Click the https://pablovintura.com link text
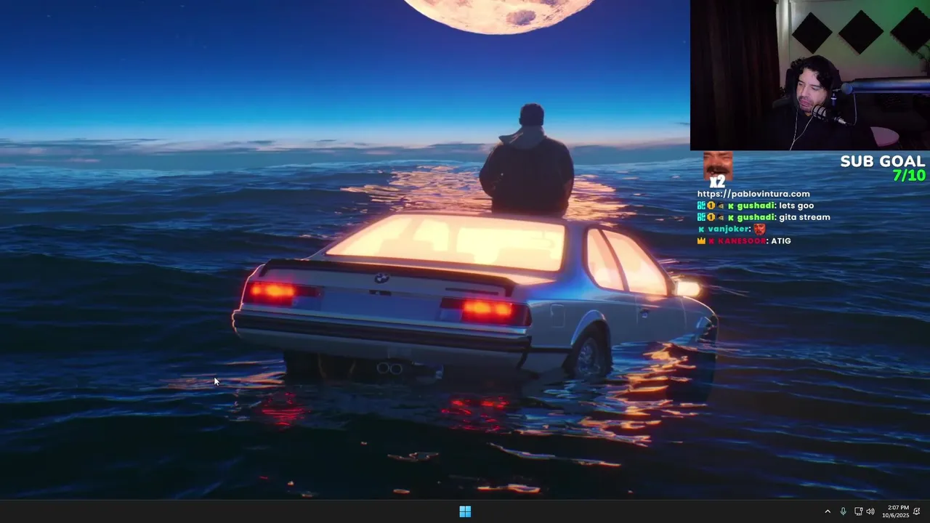930x523 pixels. click(753, 194)
